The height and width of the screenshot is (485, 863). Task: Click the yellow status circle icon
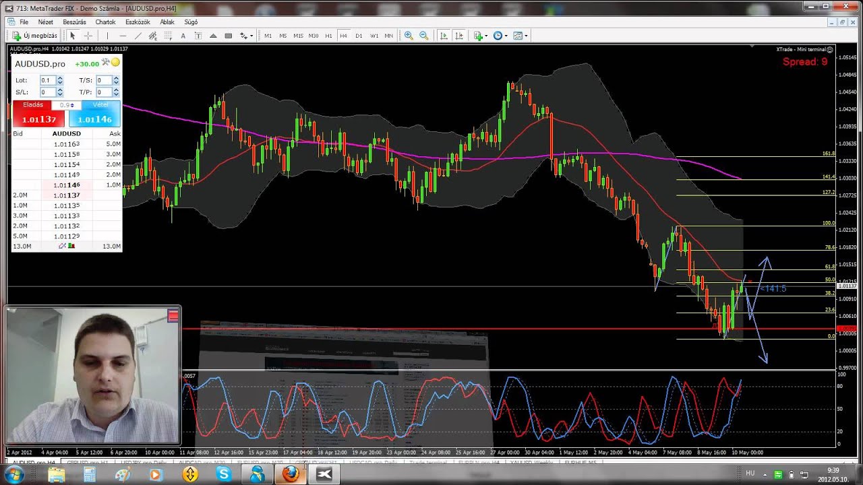tap(115, 63)
